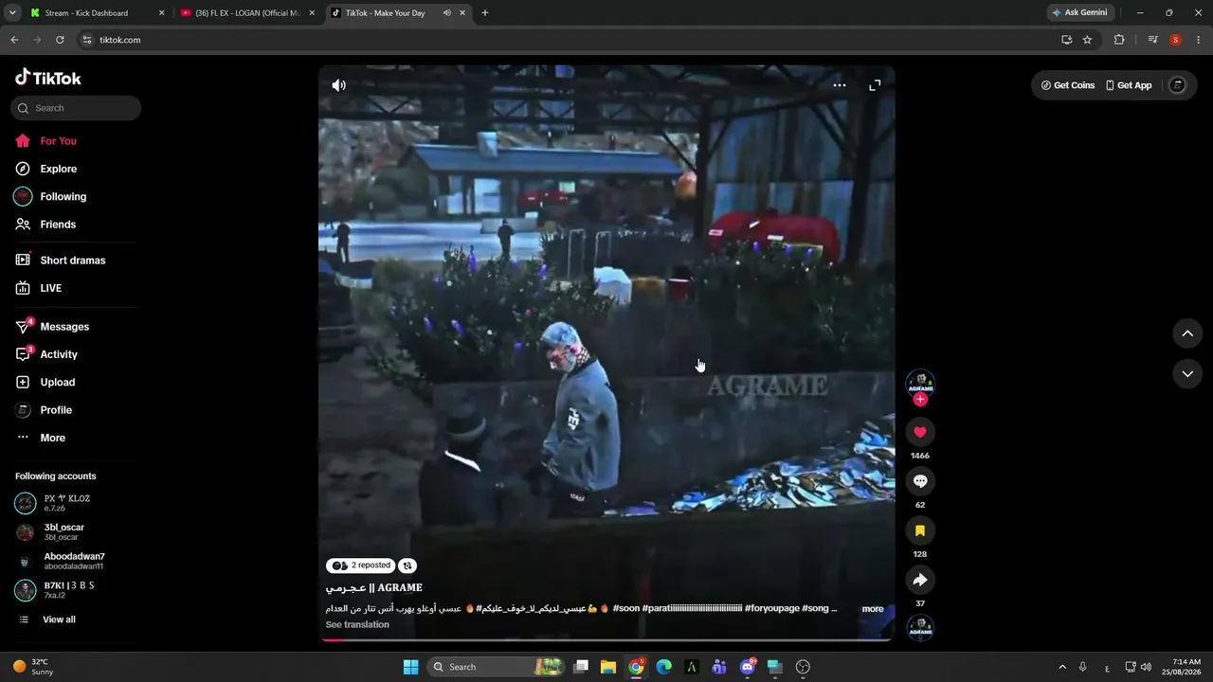The image size is (1213, 682).
Task: Open the AGRAME username link
Action: (374, 588)
